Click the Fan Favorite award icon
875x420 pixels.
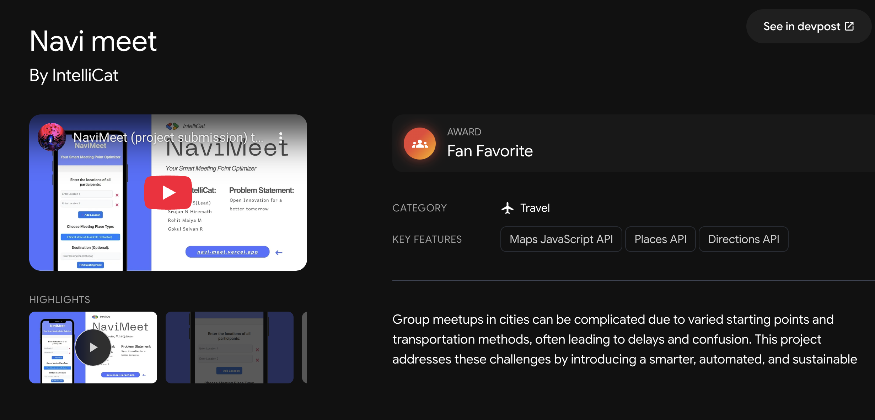419,144
